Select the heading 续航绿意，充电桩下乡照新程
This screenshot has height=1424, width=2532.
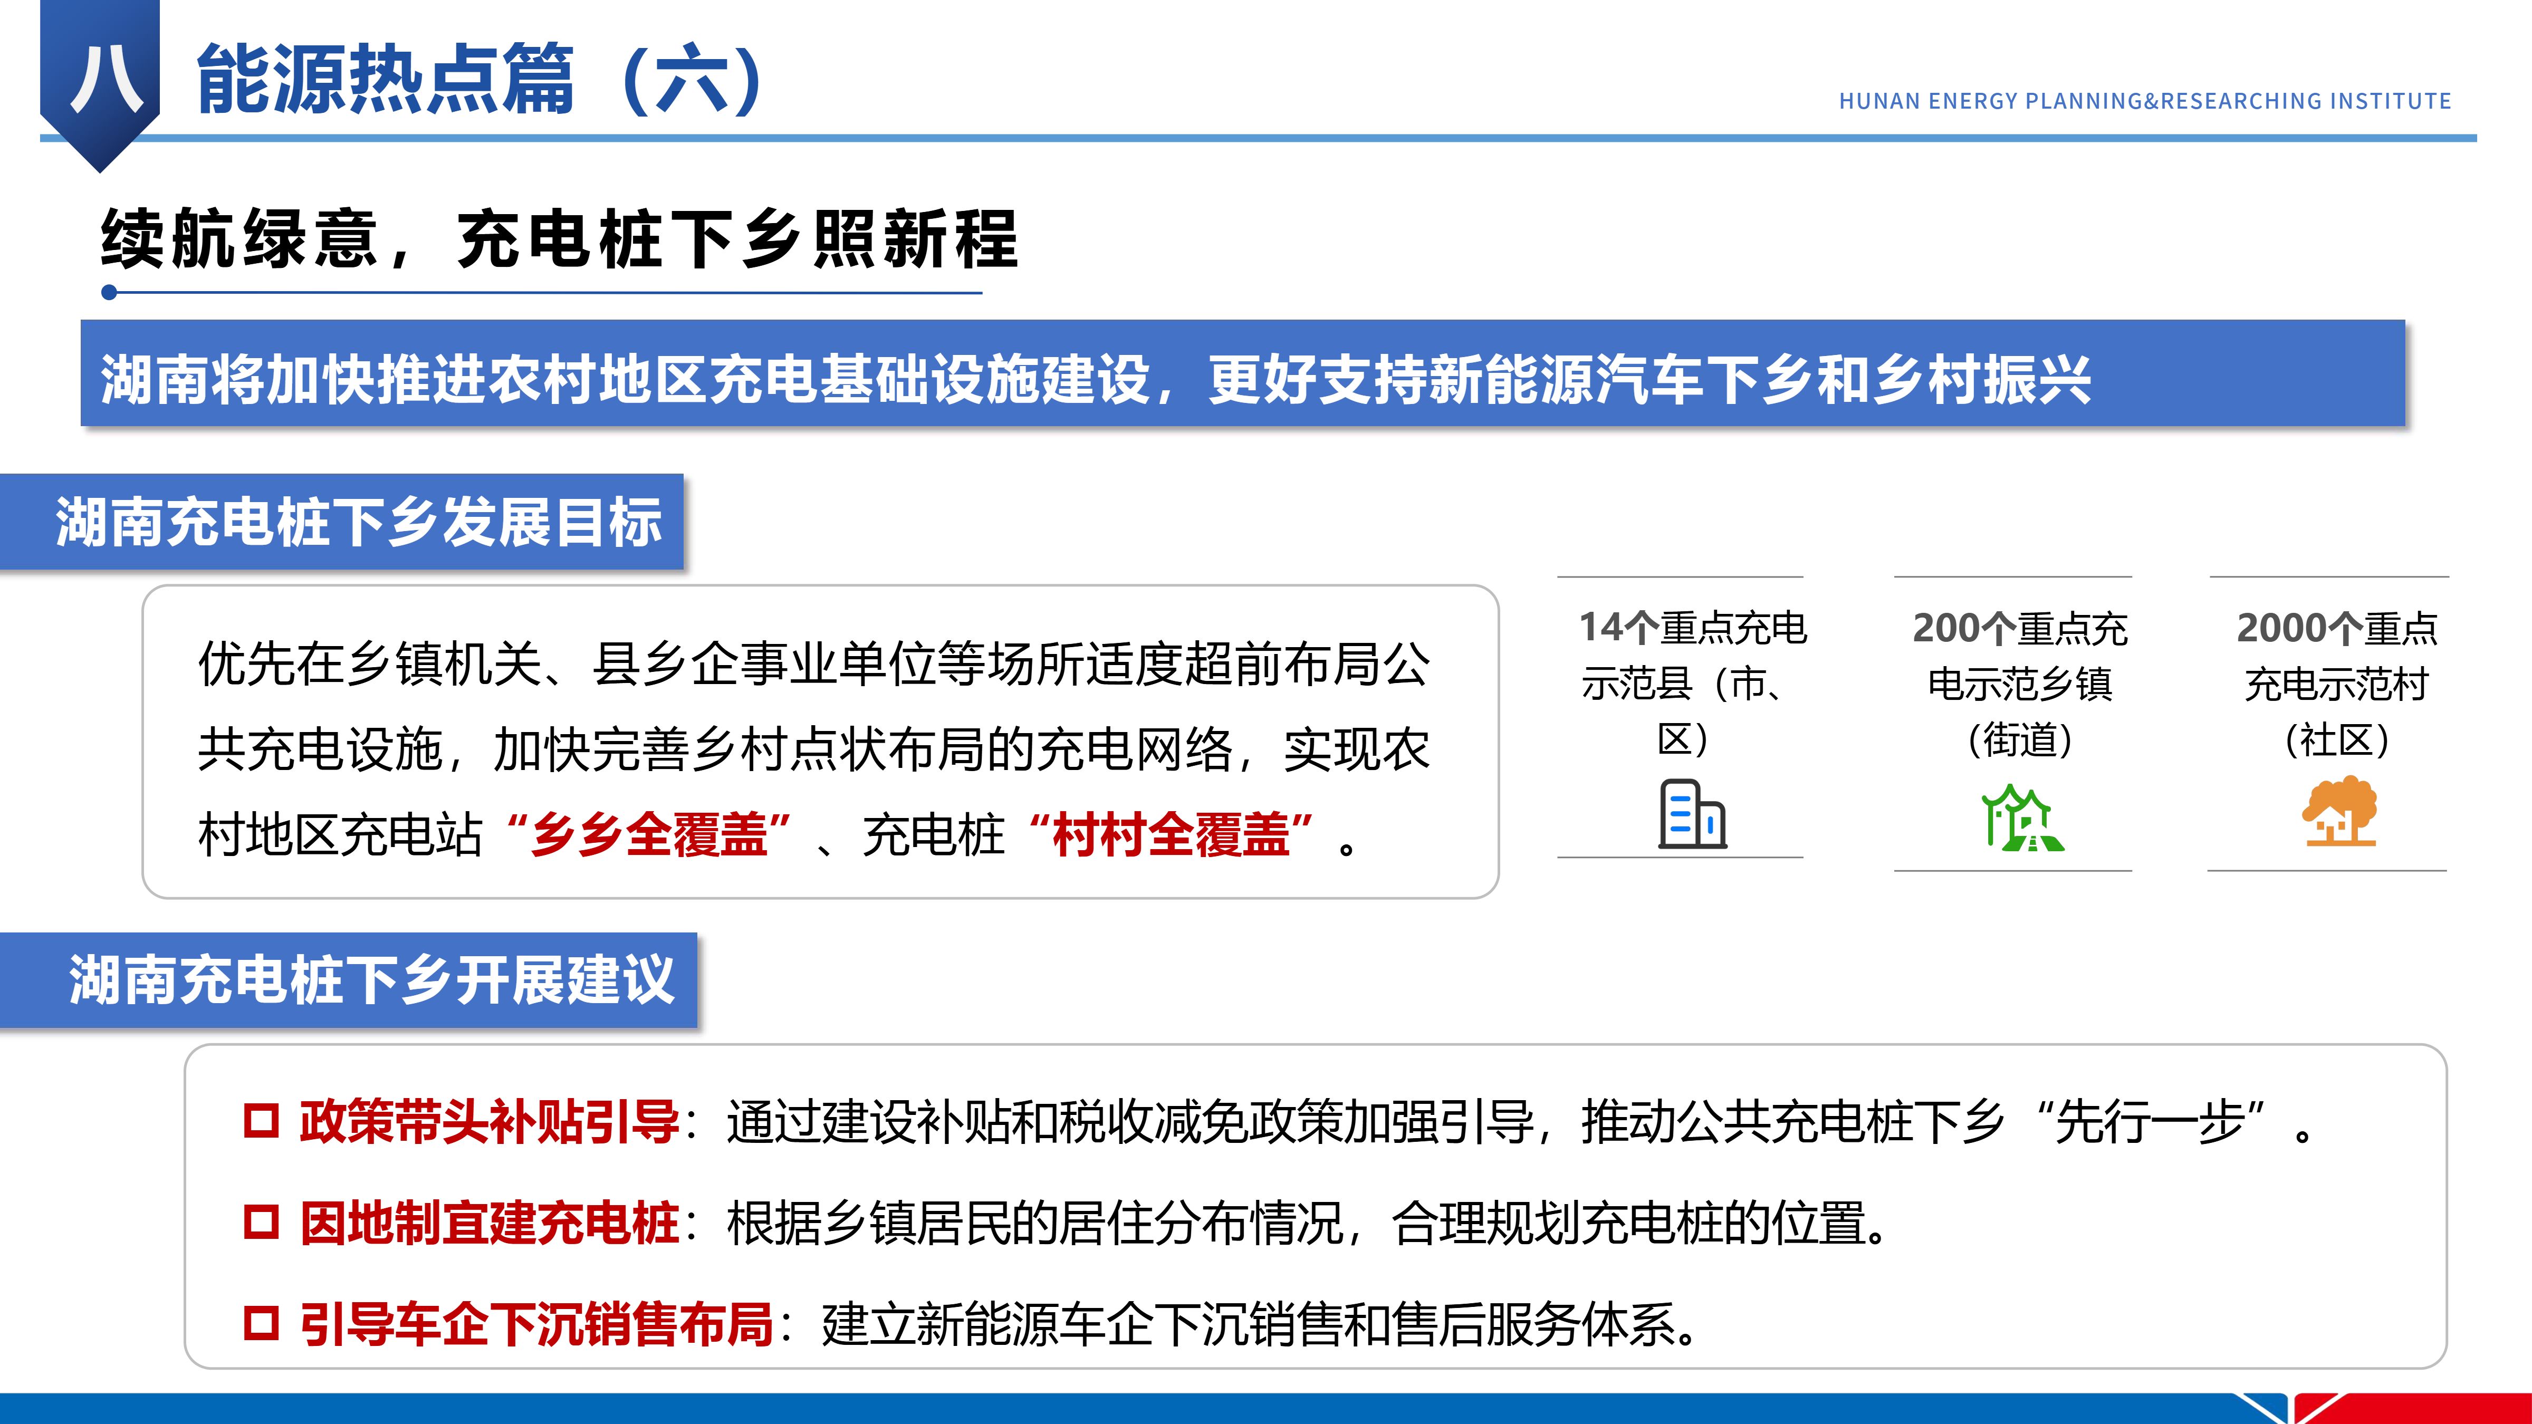pyautogui.click(x=559, y=239)
